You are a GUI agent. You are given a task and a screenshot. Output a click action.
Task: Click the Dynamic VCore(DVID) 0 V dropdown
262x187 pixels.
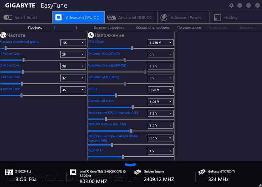[x=160, y=54]
